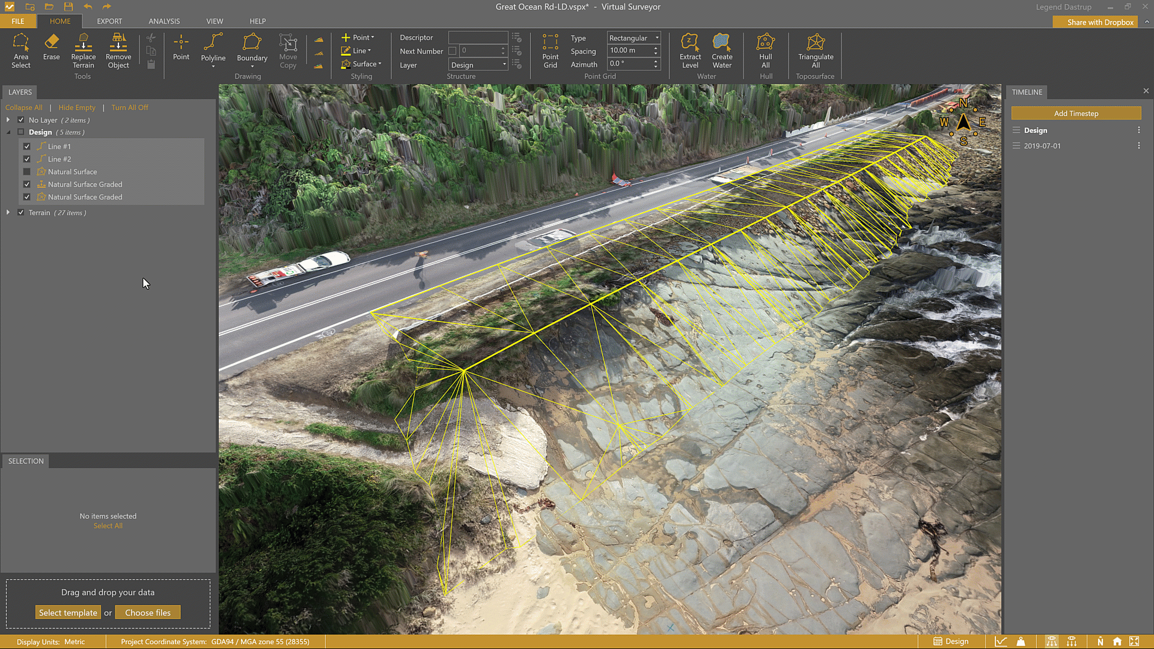Choose the Polyline drawing tool
This screenshot has height=649, width=1154.
pos(213,47)
